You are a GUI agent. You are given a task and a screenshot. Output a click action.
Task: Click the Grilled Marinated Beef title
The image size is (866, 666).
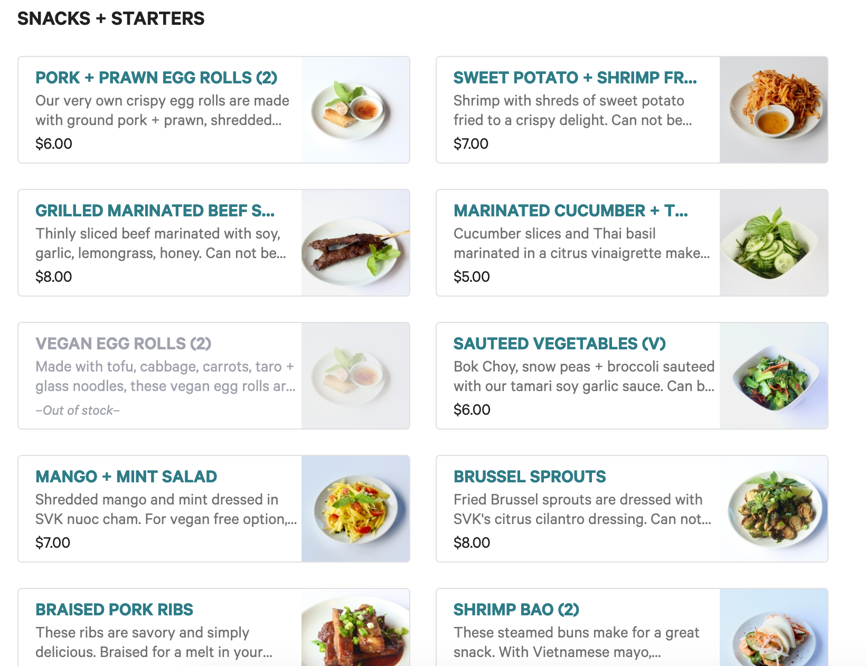click(155, 211)
